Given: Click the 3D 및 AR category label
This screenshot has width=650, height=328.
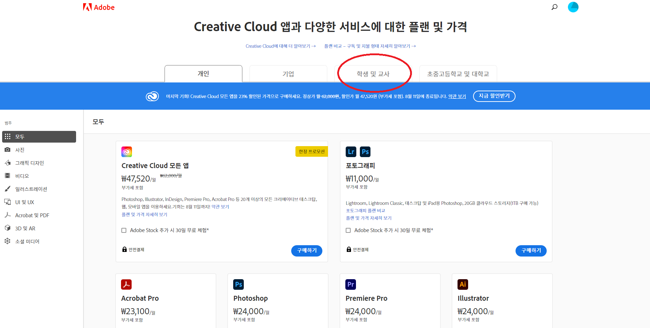Looking at the screenshot, I should coord(25,228).
